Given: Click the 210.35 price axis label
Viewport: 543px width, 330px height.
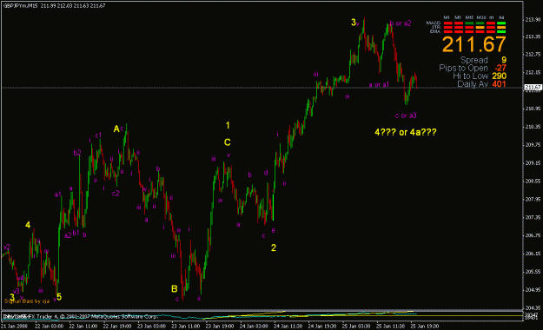Looking at the screenshot, I should 533,127.
